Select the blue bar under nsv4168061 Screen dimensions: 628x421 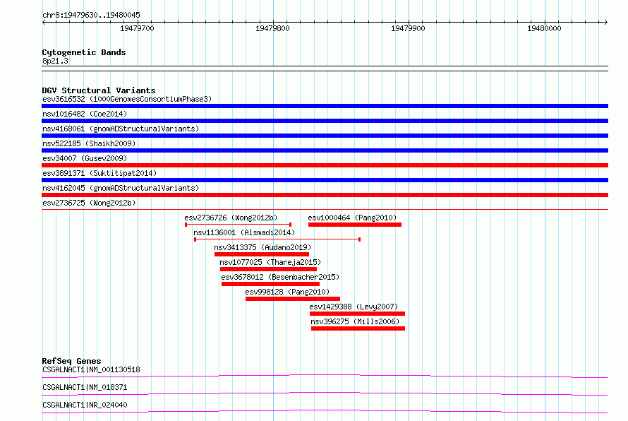pos(325,136)
